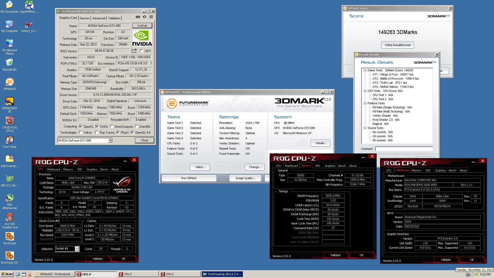Open SPD tab in Memory CPU-Z window
The height and width of the screenshot is (278, 494).
[318, 166]
